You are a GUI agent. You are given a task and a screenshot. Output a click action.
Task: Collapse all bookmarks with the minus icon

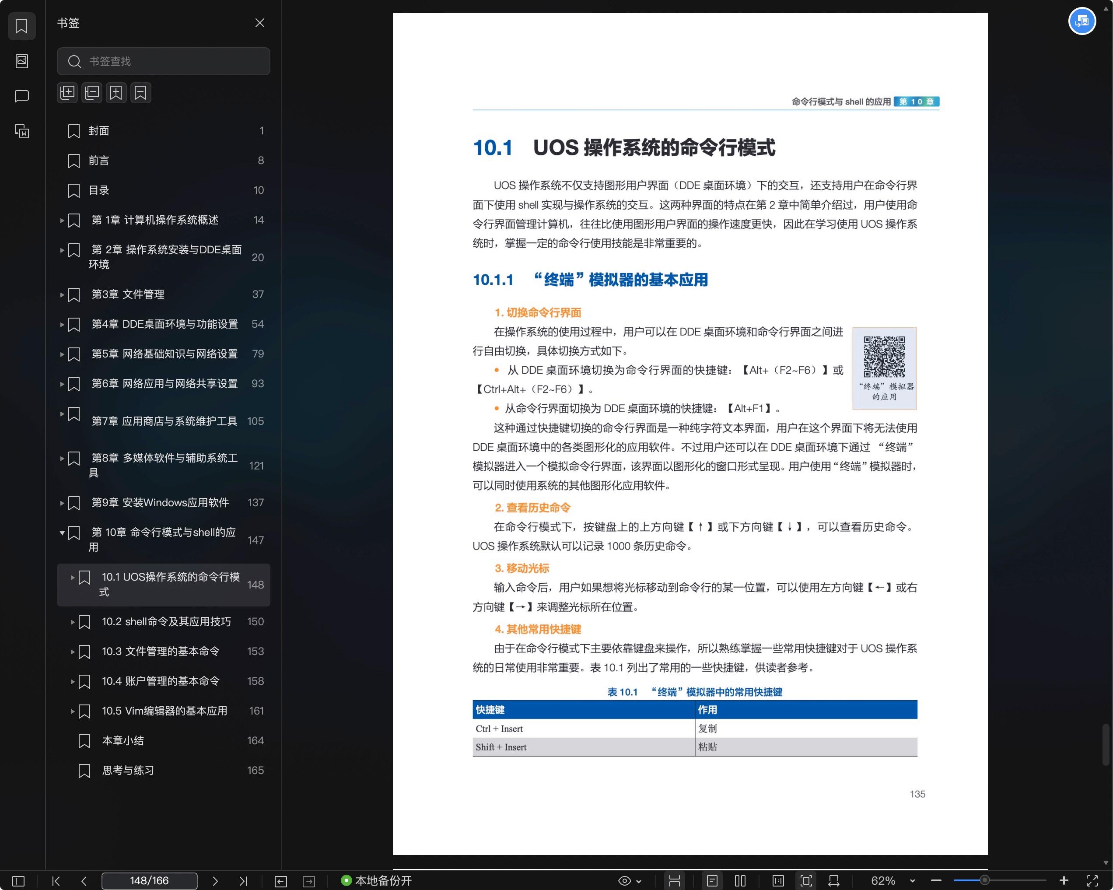[92, 92]
